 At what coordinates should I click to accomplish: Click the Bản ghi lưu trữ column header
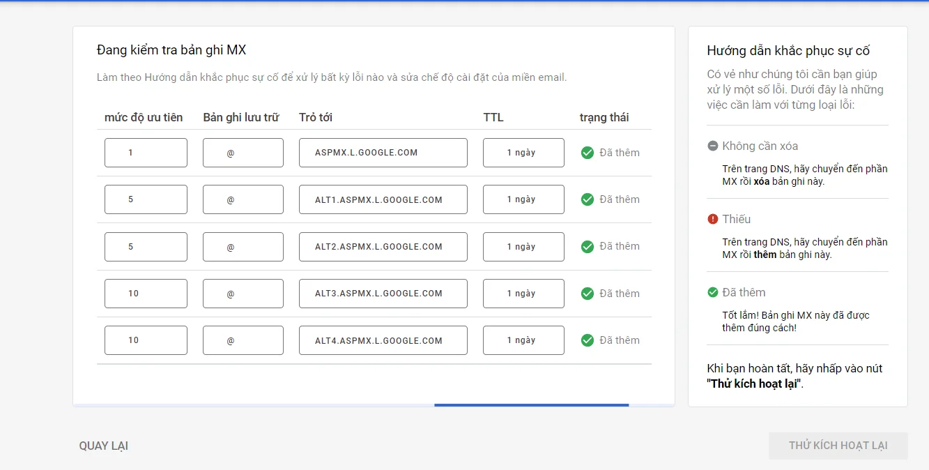[x=241, y=117]
